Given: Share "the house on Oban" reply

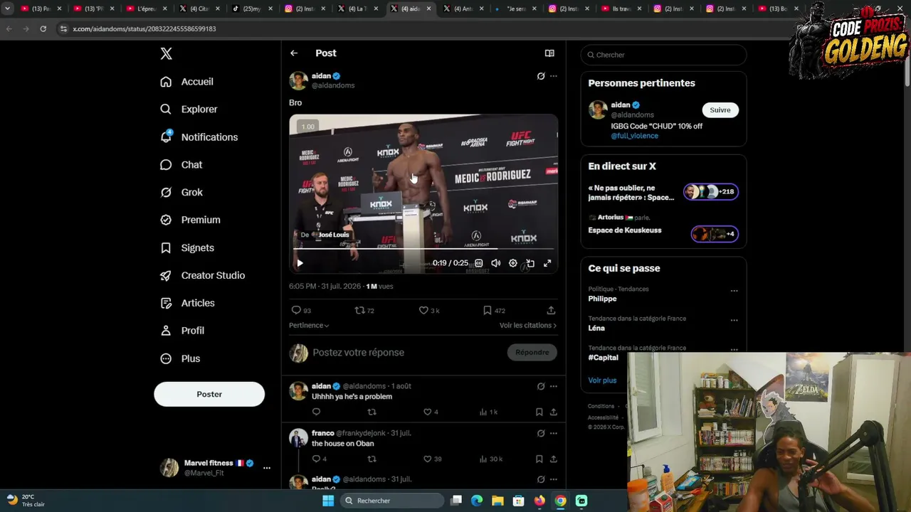Looking at the screenshot, I should tap(553, 459).
